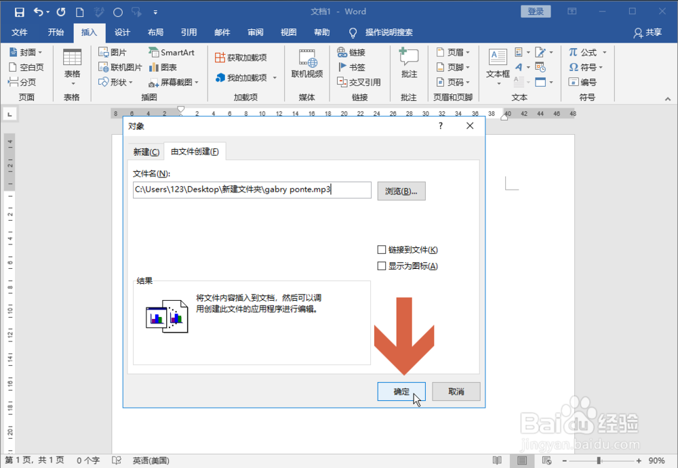The width and height of the screenshot is (678, 468).
Task: Insert a number symbol (编号)
Action: click(583, 82)
